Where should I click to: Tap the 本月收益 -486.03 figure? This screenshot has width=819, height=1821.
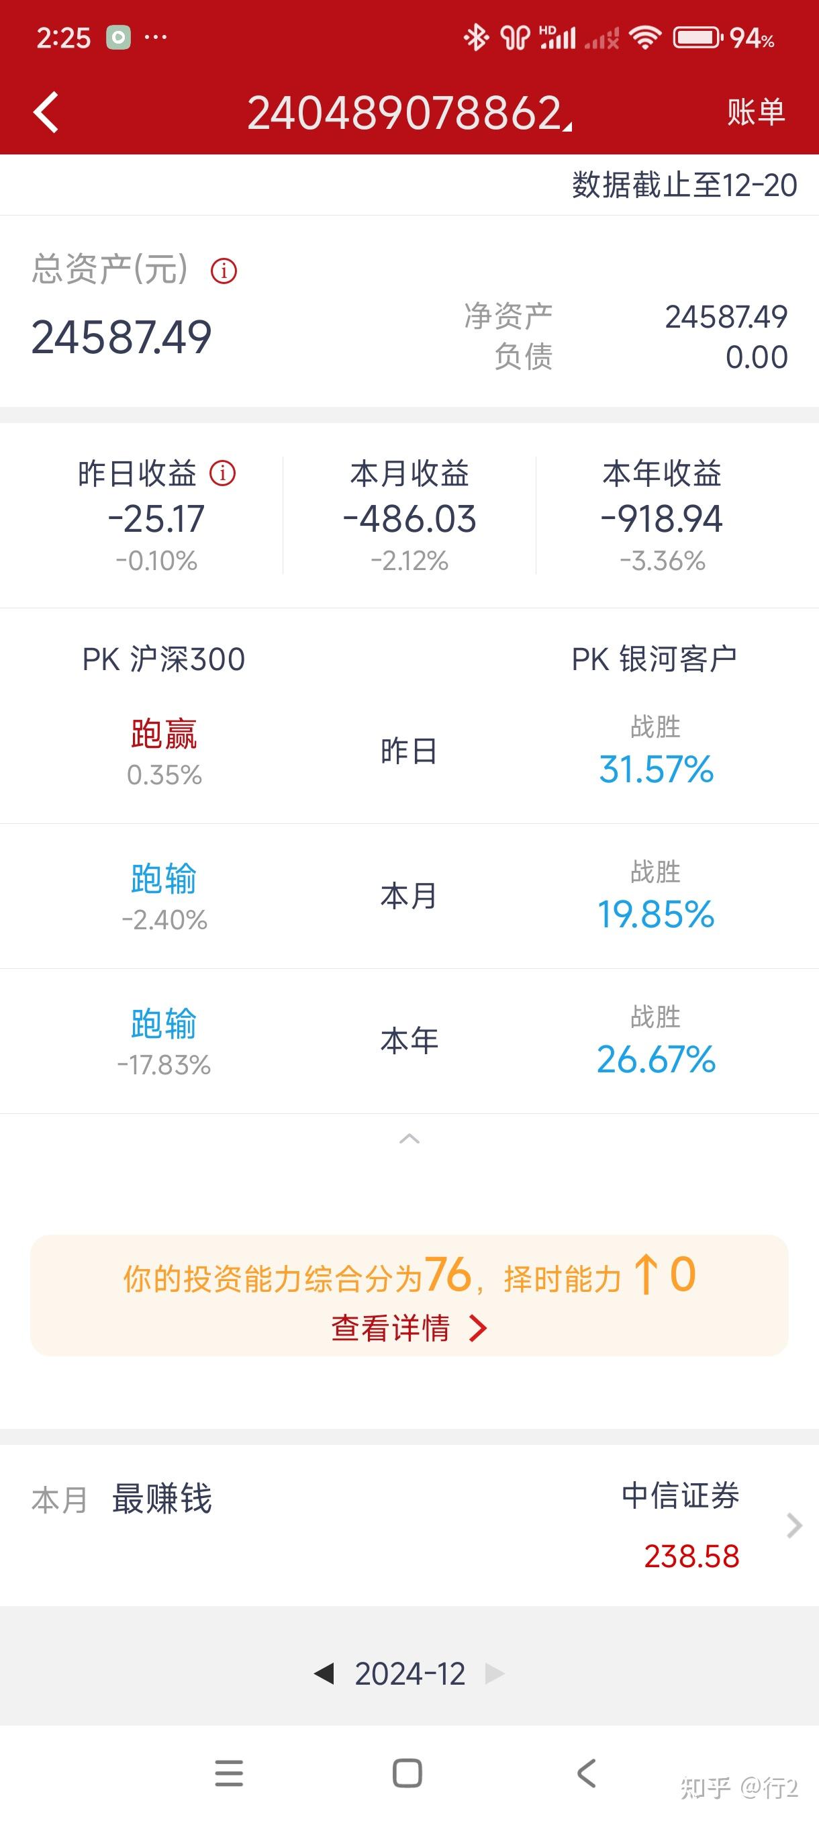tap(410, 520)
